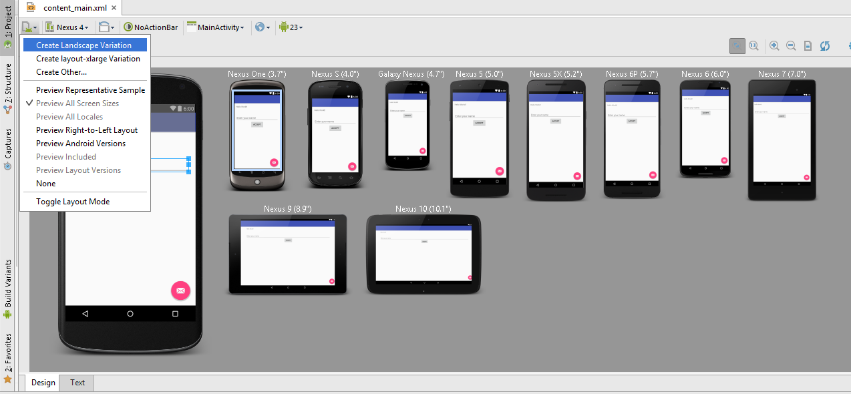The image size is (851, 394).
Task: Toggle the Preview All Screen Sizes checkmark
Action: pos(85,104)
